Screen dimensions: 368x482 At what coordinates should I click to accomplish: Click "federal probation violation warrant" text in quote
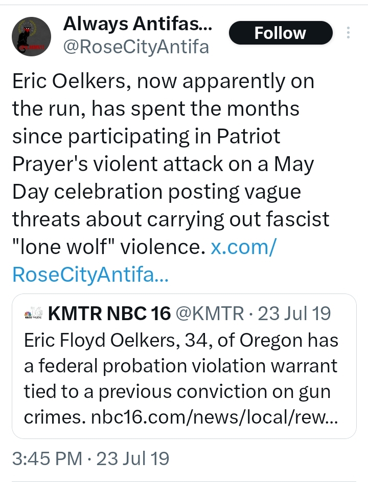[181, 366]
